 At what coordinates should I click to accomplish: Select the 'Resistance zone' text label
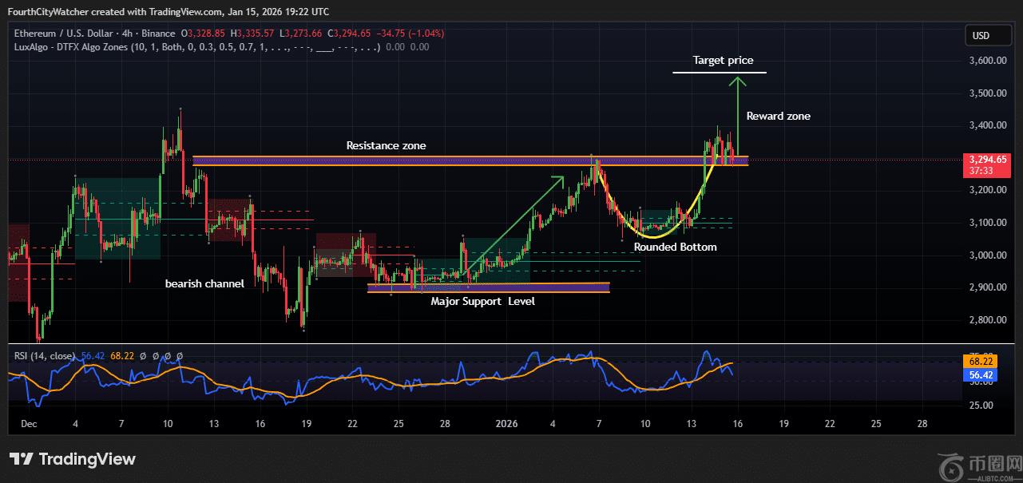point(386,145)
